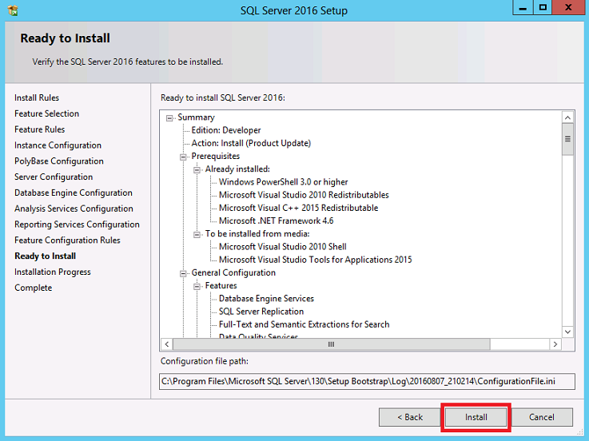This screenshot has width=589, height=441.
Task: Select Action: Install (Product Update) row
Action: 251,143
